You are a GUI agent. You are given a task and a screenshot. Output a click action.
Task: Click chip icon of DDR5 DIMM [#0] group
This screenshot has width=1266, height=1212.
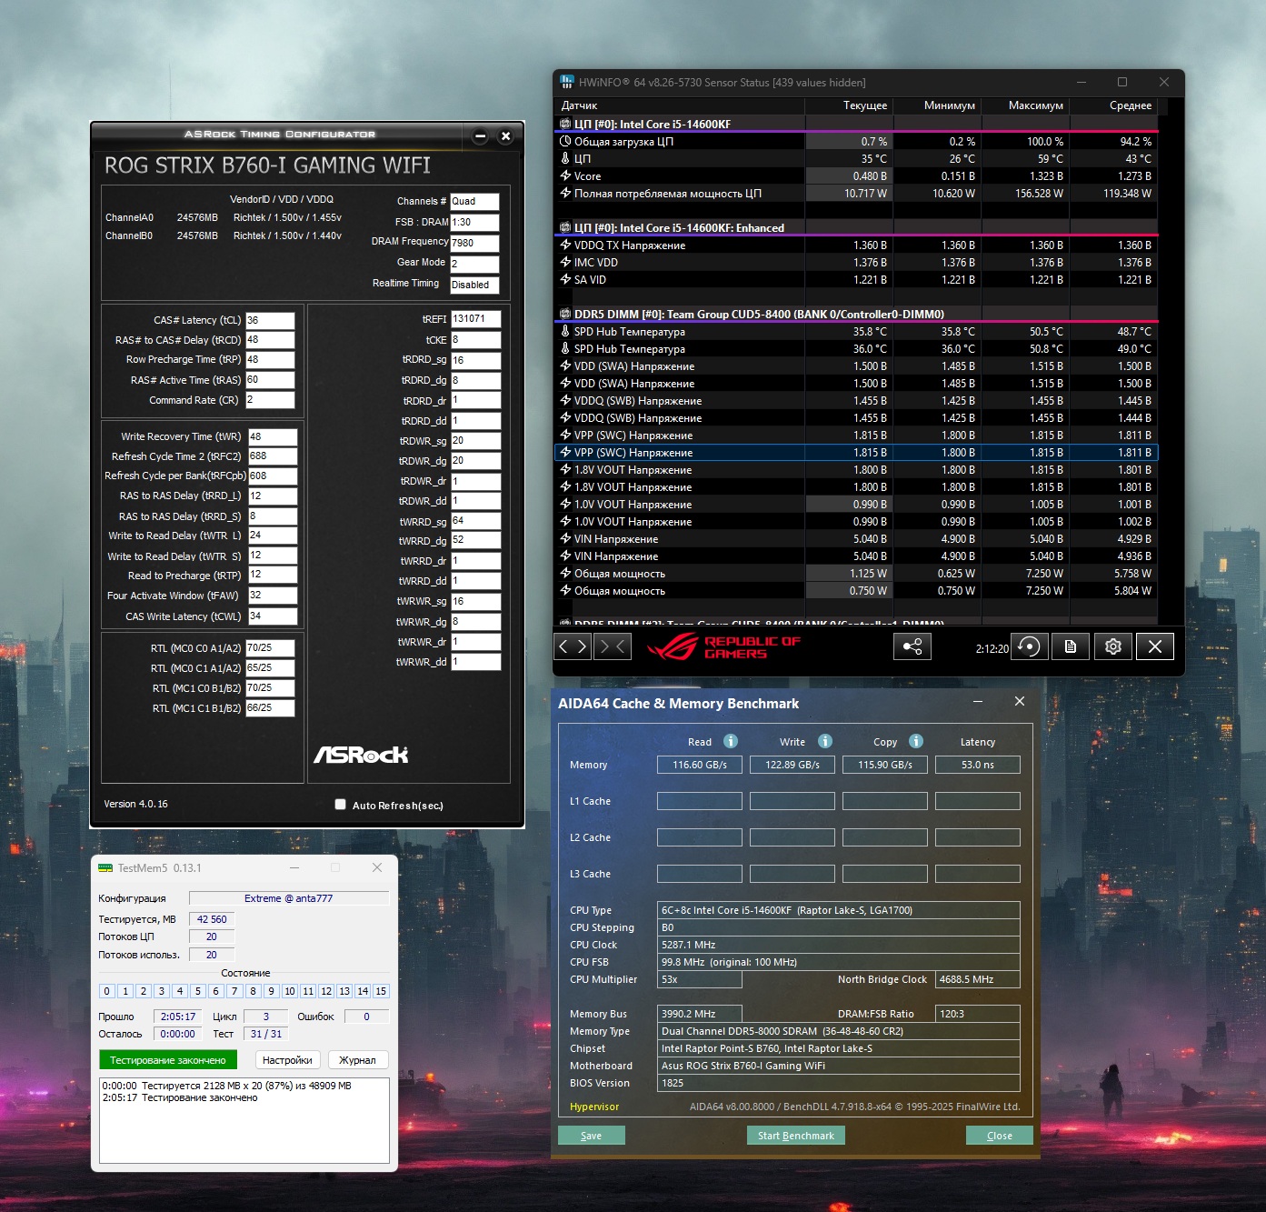(565, 314)
